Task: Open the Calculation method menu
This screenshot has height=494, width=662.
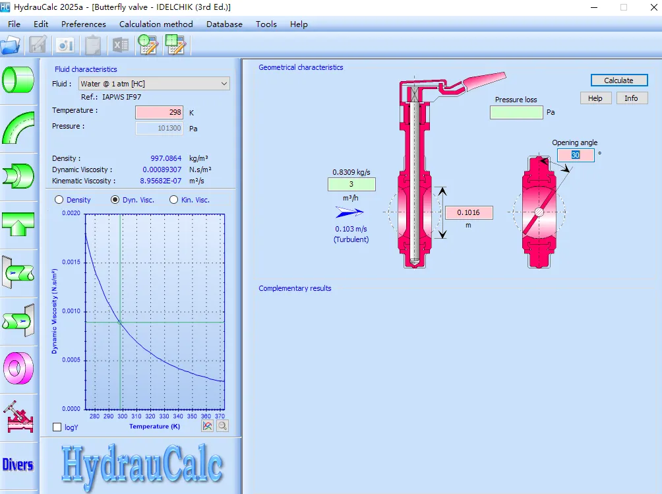Action: click(156, 24)
